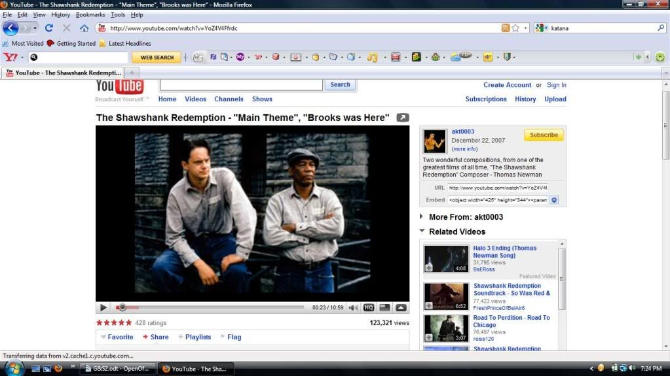Go to YouTube Channels tab
This screenshot has width=670, height=376.
(229, 99)
